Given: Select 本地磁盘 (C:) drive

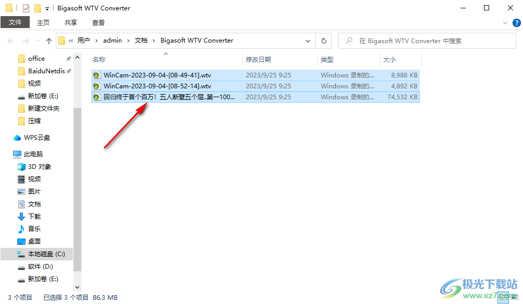Looking at the screenshot, I should (46, 254).
